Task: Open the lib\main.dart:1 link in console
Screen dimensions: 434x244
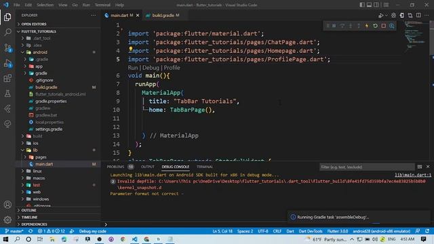Action: click(413, 175)
